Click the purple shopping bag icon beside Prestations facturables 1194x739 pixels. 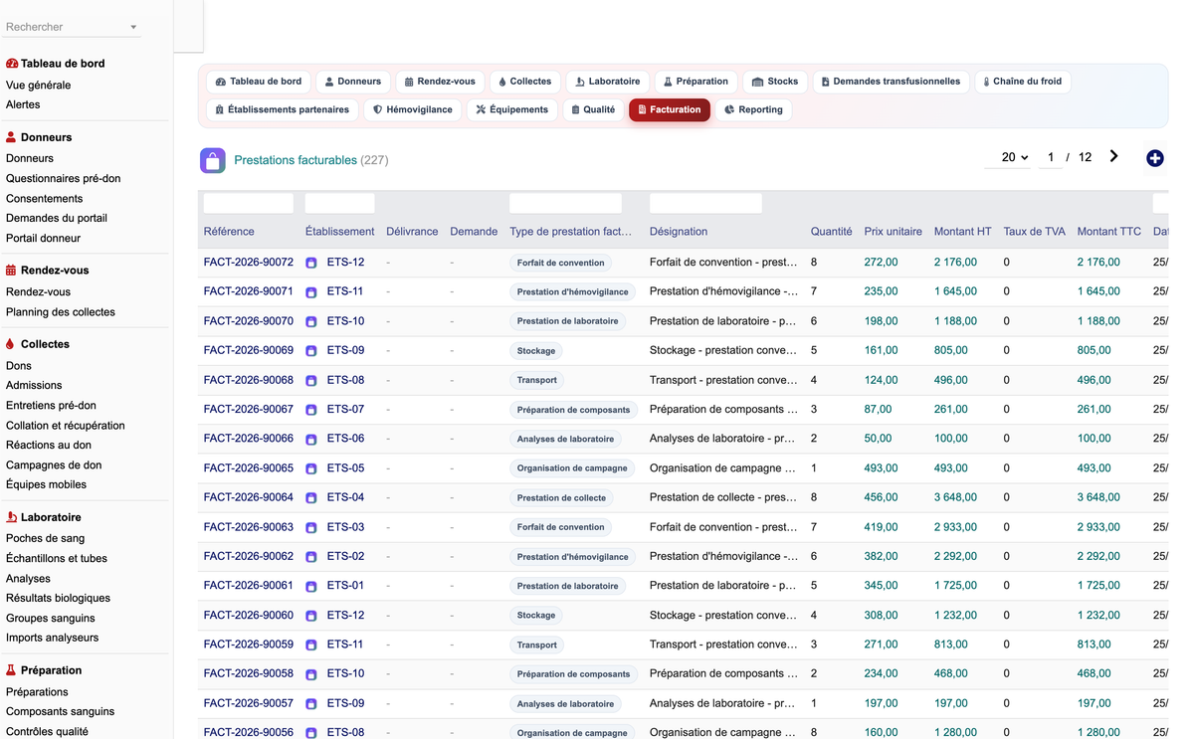[212, 160]
